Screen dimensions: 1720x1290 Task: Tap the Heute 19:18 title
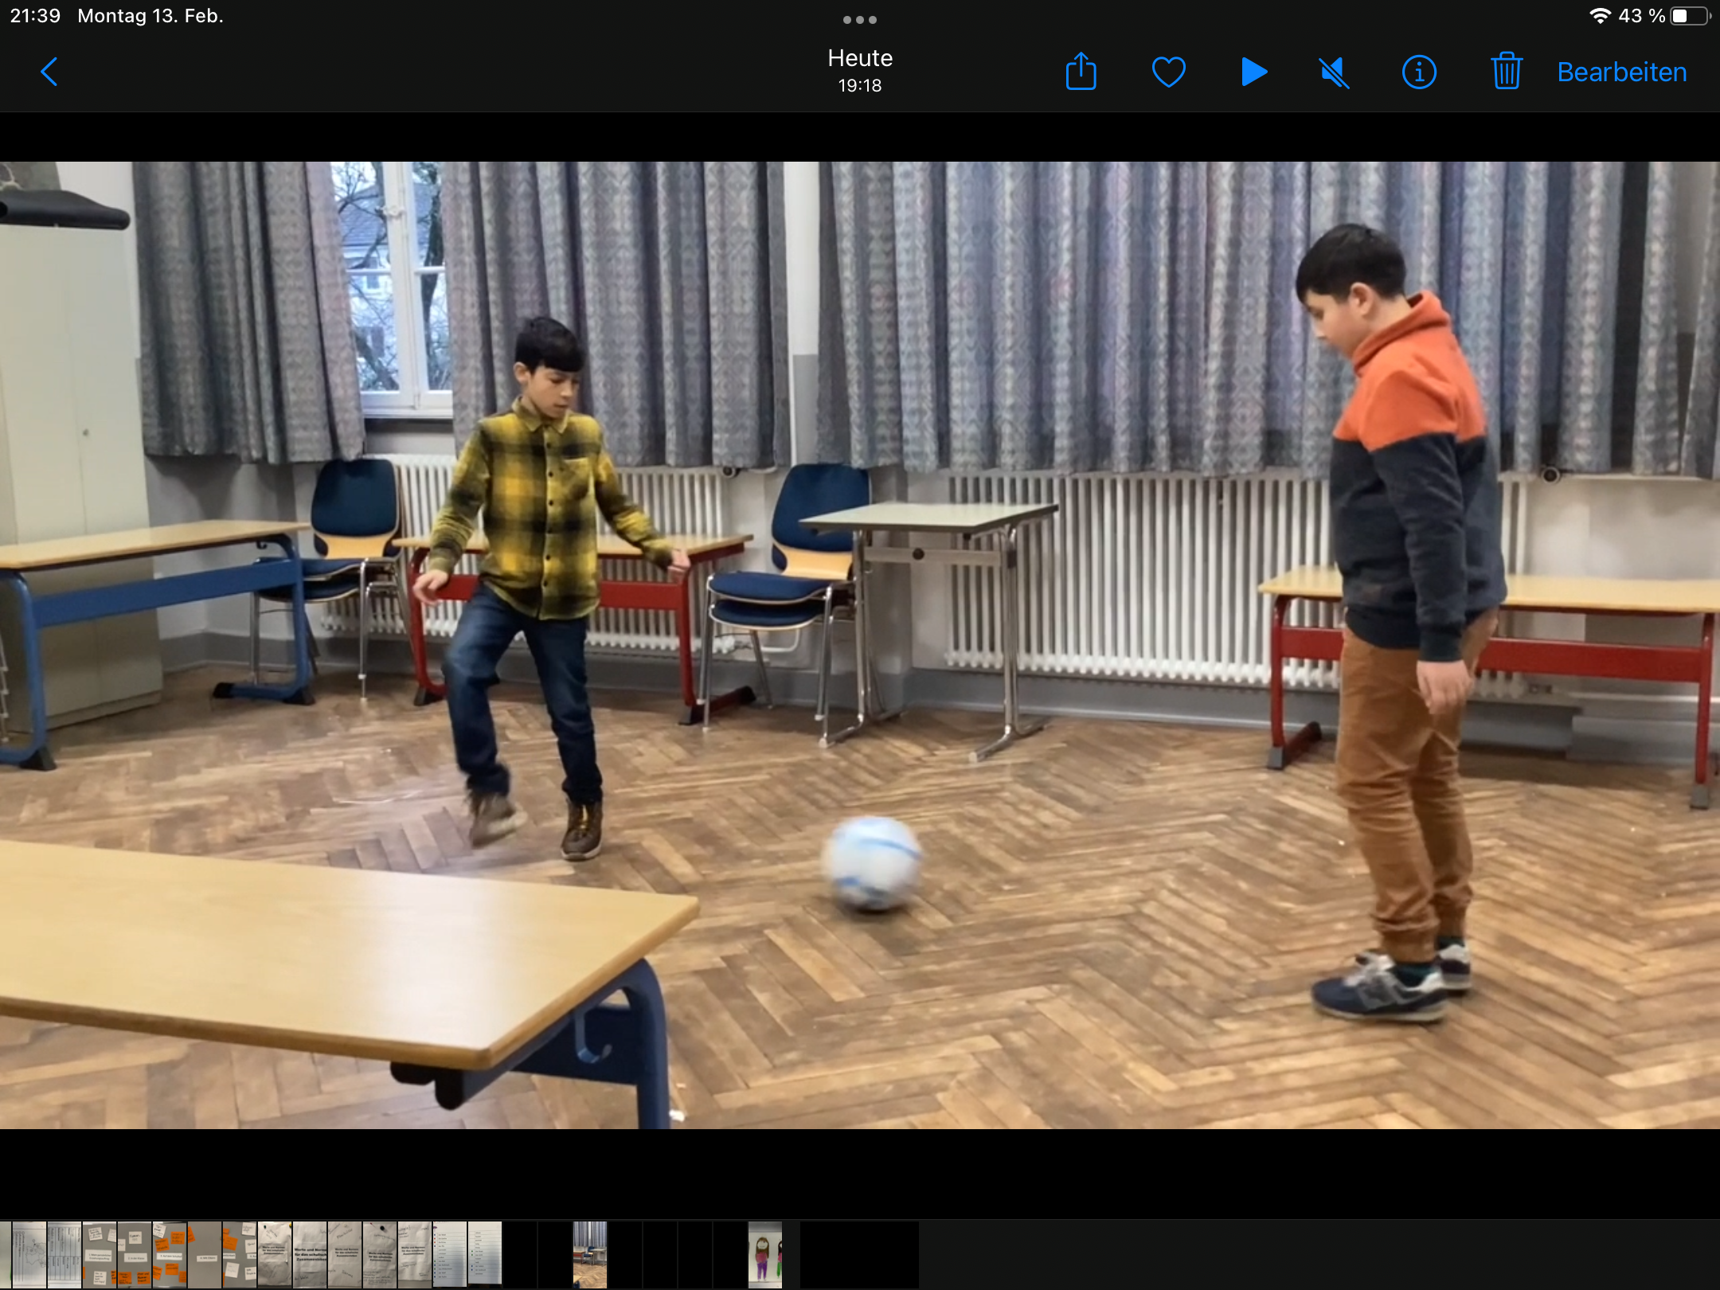click(860, 70)
